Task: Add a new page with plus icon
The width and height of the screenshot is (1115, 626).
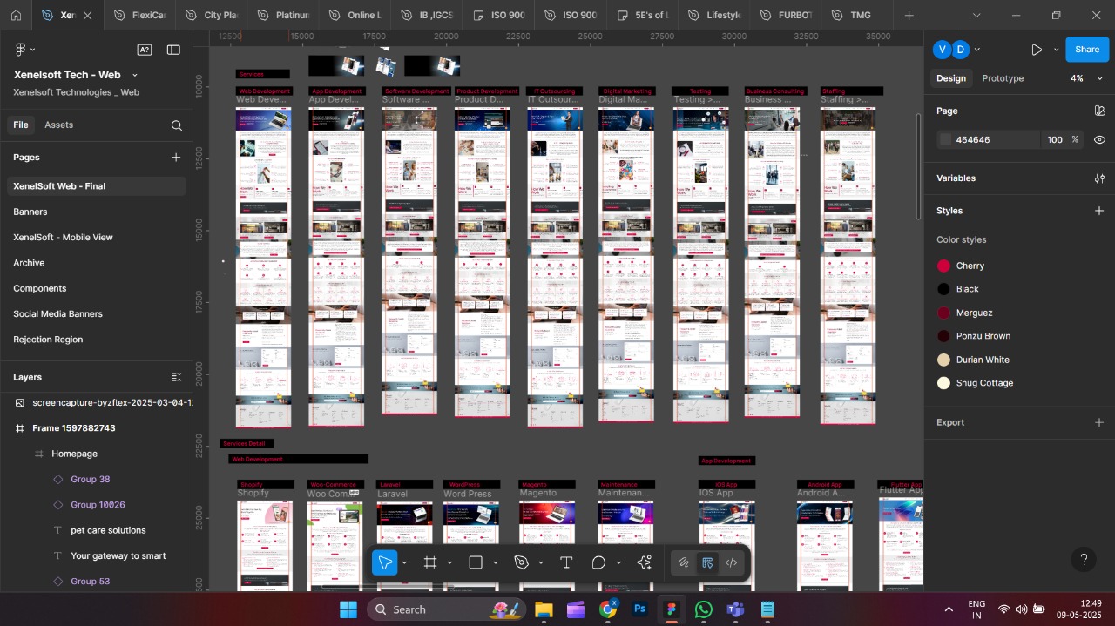Action: click(x=176, y=158)
